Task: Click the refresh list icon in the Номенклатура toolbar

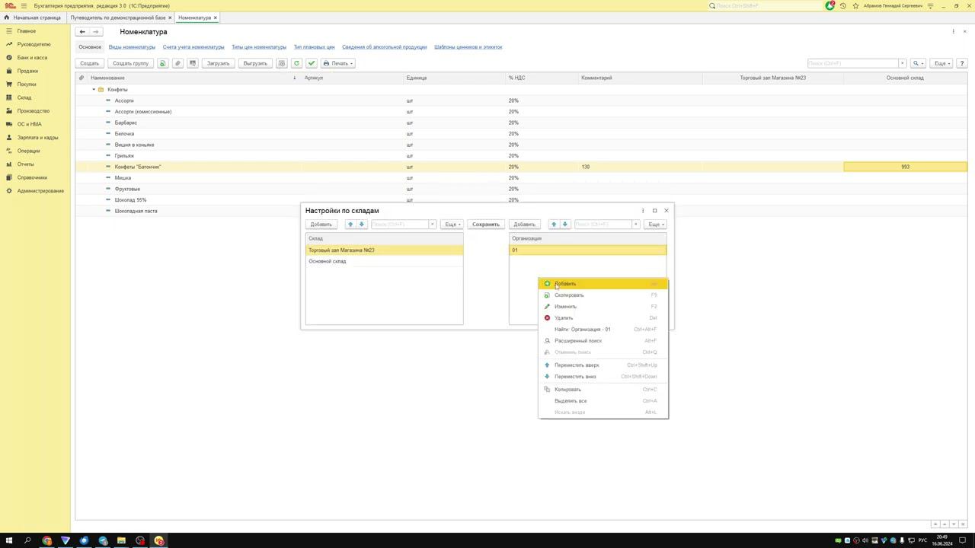Action: point(296,63)
